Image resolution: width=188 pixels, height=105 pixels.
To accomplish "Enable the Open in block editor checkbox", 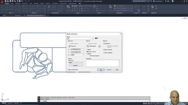I will (x=68, y=69).
